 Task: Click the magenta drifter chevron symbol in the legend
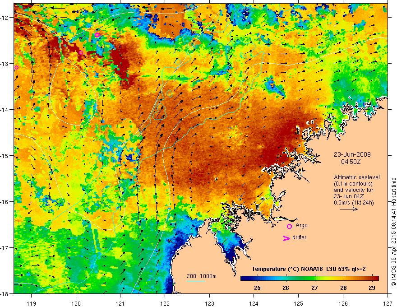coord(286,238)
